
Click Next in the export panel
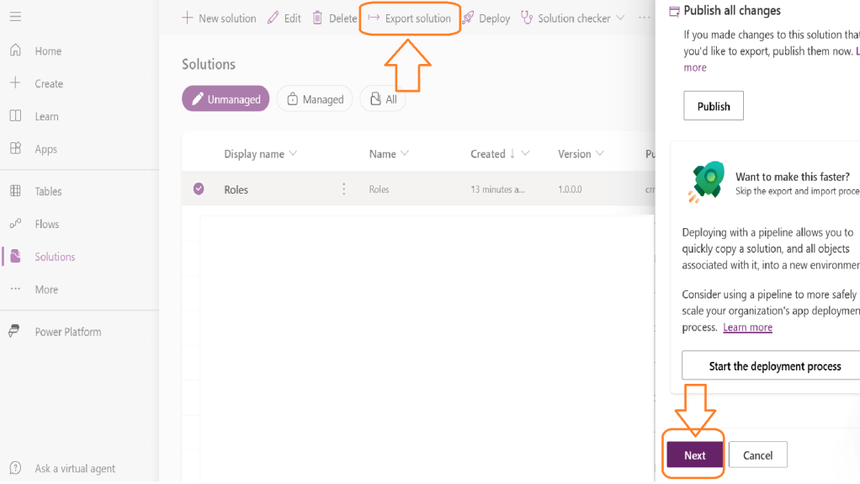[x=694, y=455]
